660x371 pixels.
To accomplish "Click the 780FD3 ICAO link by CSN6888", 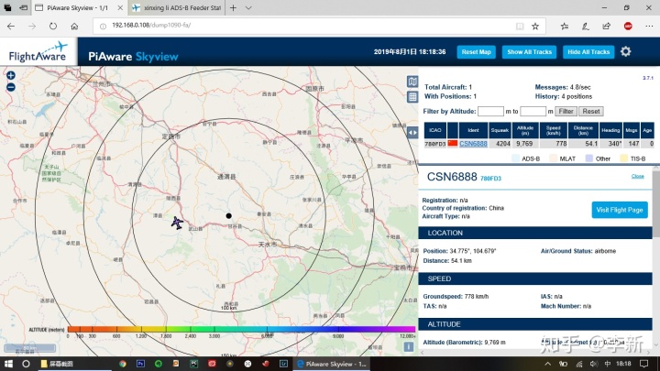I will (490, 179).
